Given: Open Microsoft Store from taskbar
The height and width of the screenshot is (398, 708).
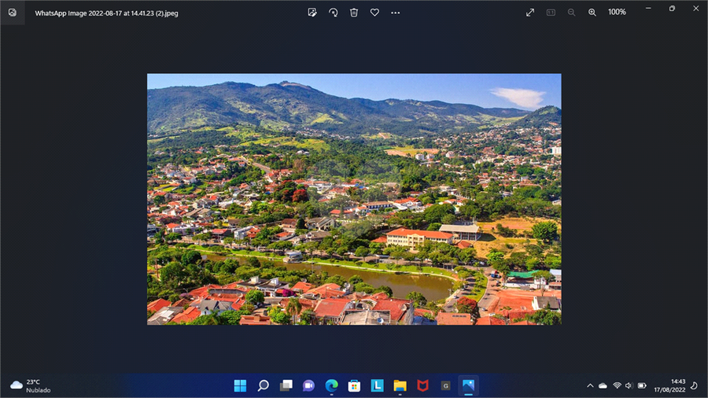Looking at the screenshot, I should [x=355, y=385].
